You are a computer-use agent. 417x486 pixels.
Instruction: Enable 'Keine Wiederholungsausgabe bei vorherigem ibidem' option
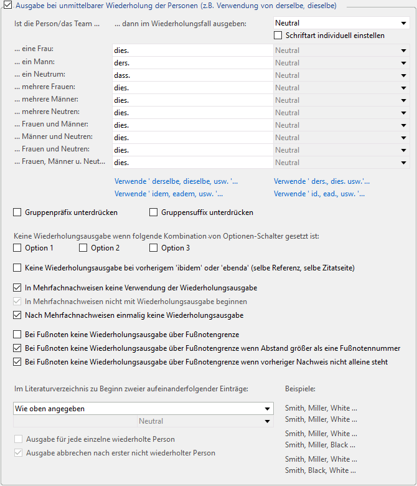tap(17, 268)
